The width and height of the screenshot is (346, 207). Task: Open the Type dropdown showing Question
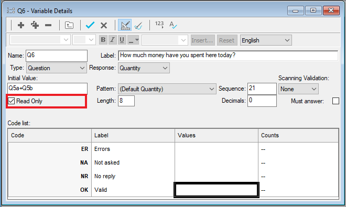coord(57,68)
